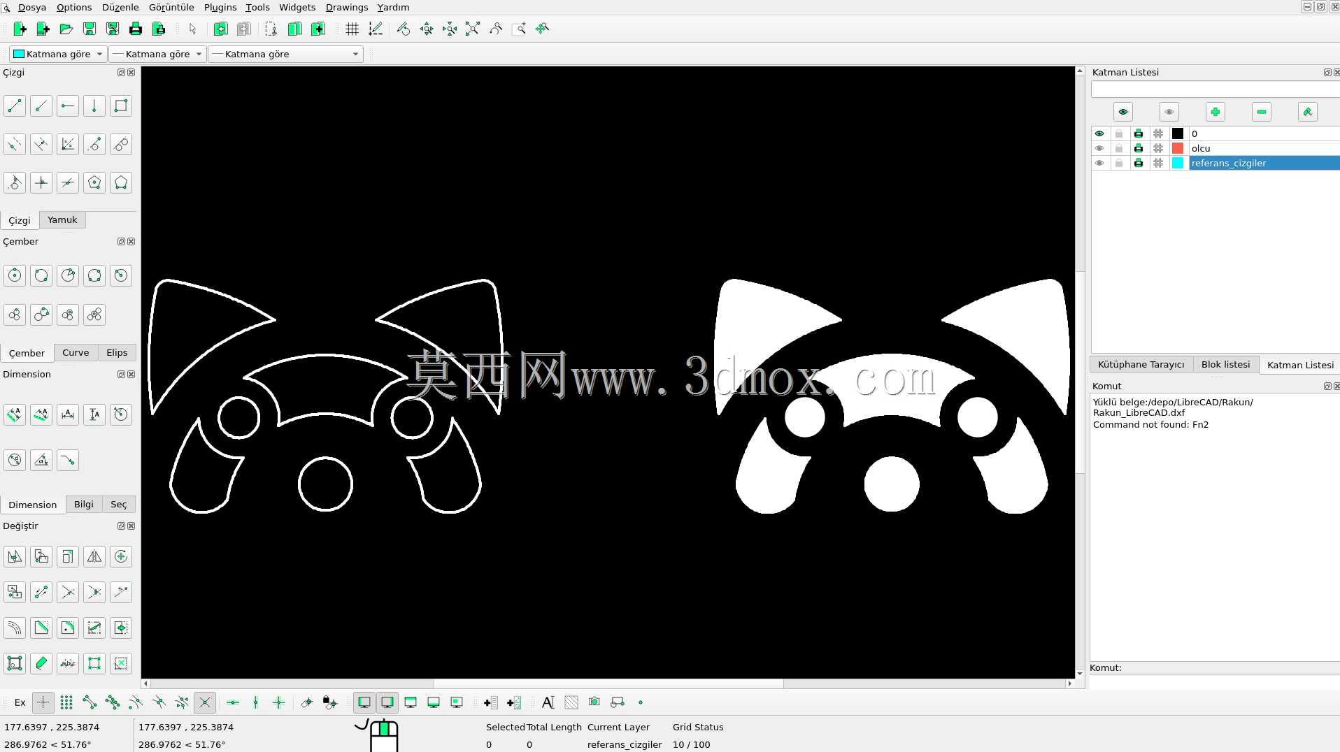Select the Window Zoom magnifier tool
The height and width of the screenshot is (752, 1340).
(x=519, y=29)
